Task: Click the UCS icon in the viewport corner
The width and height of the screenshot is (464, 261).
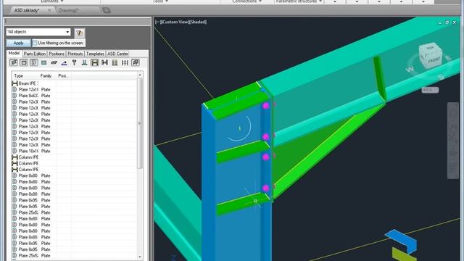Action: (x=174, y=258)
